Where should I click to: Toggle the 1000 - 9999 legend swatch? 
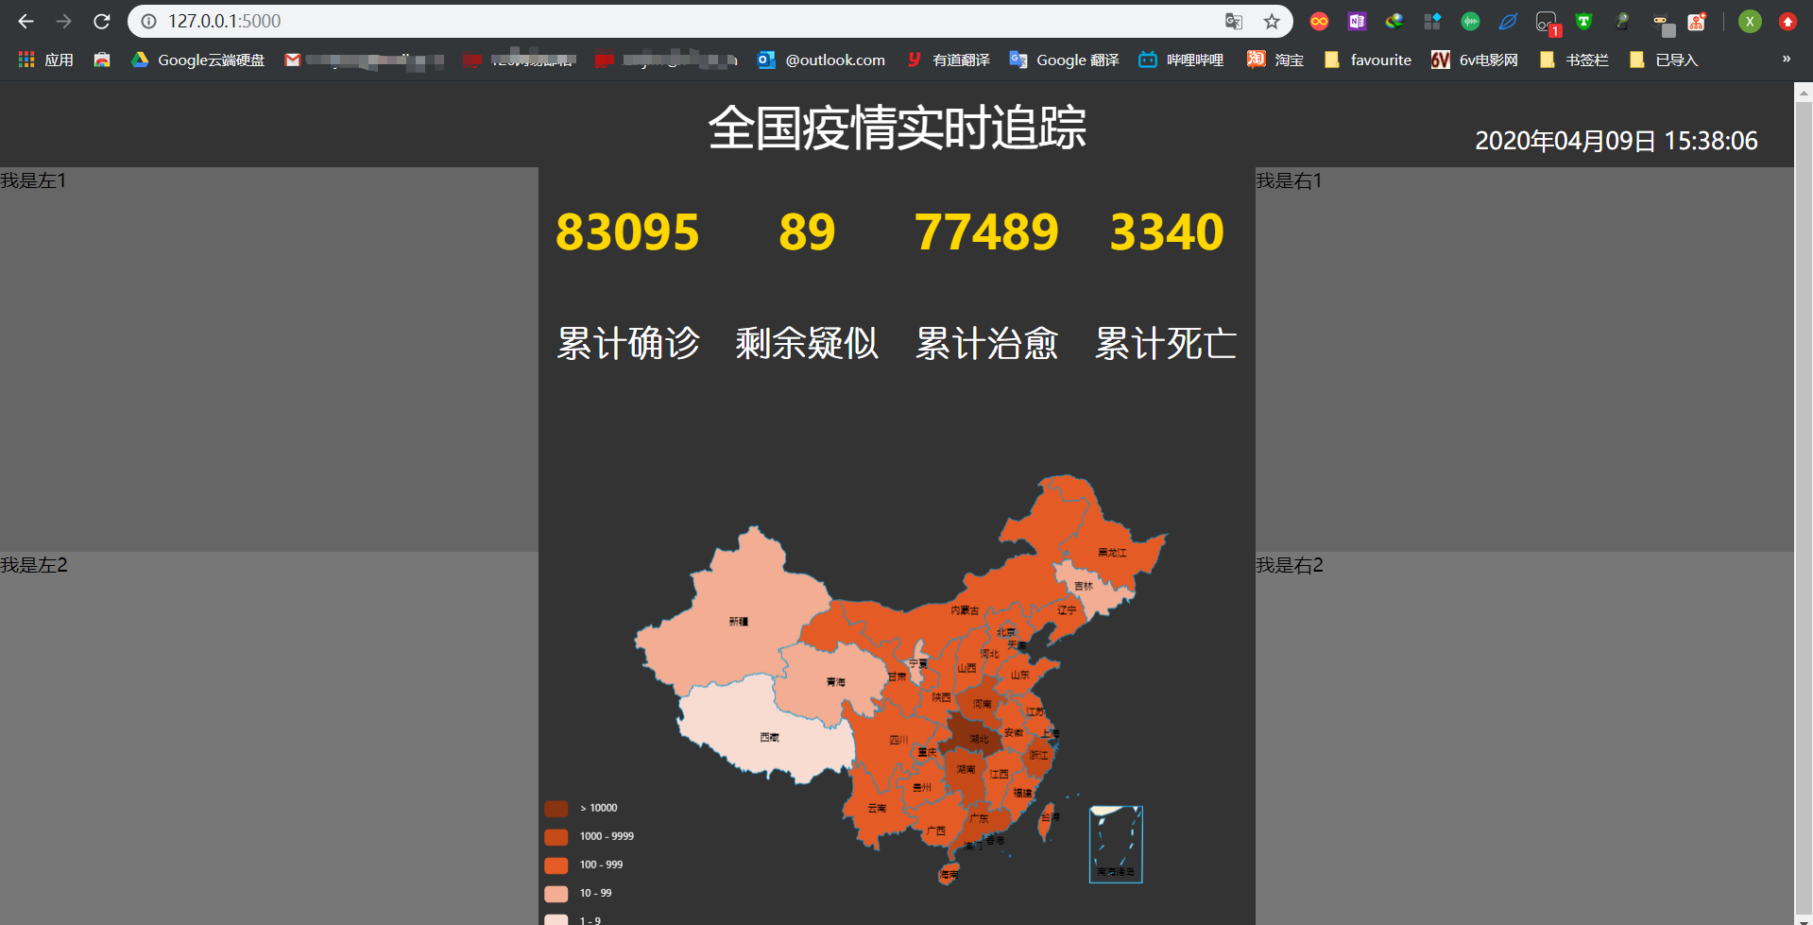[556, 837]
